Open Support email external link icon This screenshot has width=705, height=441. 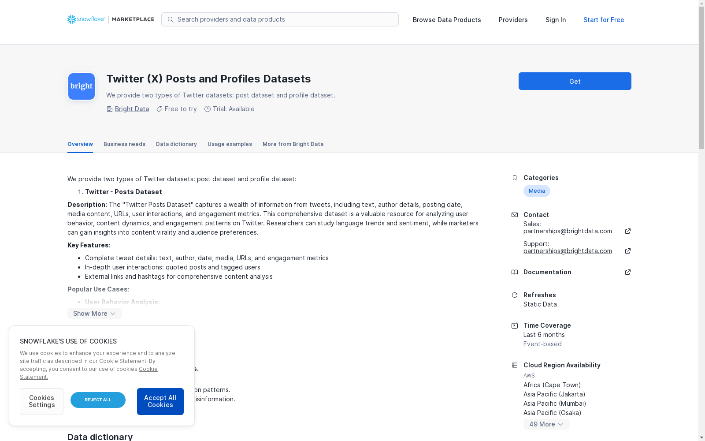tap(628, 251)
